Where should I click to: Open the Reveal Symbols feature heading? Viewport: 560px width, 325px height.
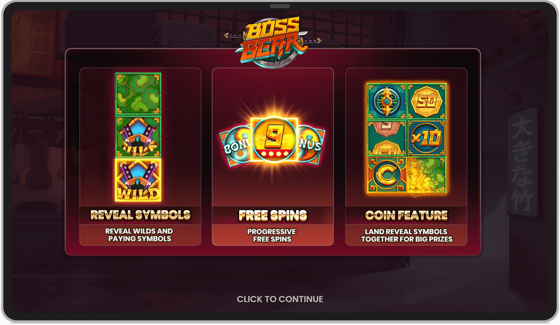pos(140,215)
